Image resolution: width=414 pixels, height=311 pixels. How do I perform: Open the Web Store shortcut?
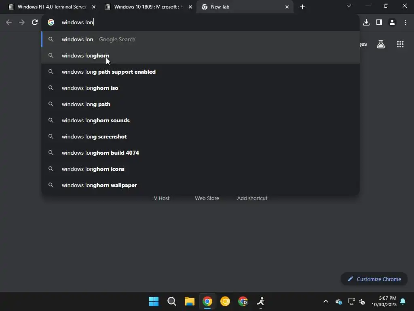pyautogui.click(x=207, y=198)
